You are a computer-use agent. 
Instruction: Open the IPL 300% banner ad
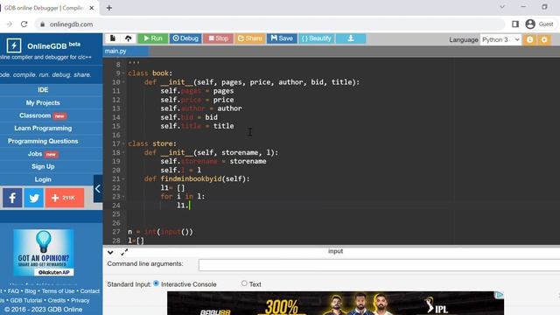tap(335, 304)
